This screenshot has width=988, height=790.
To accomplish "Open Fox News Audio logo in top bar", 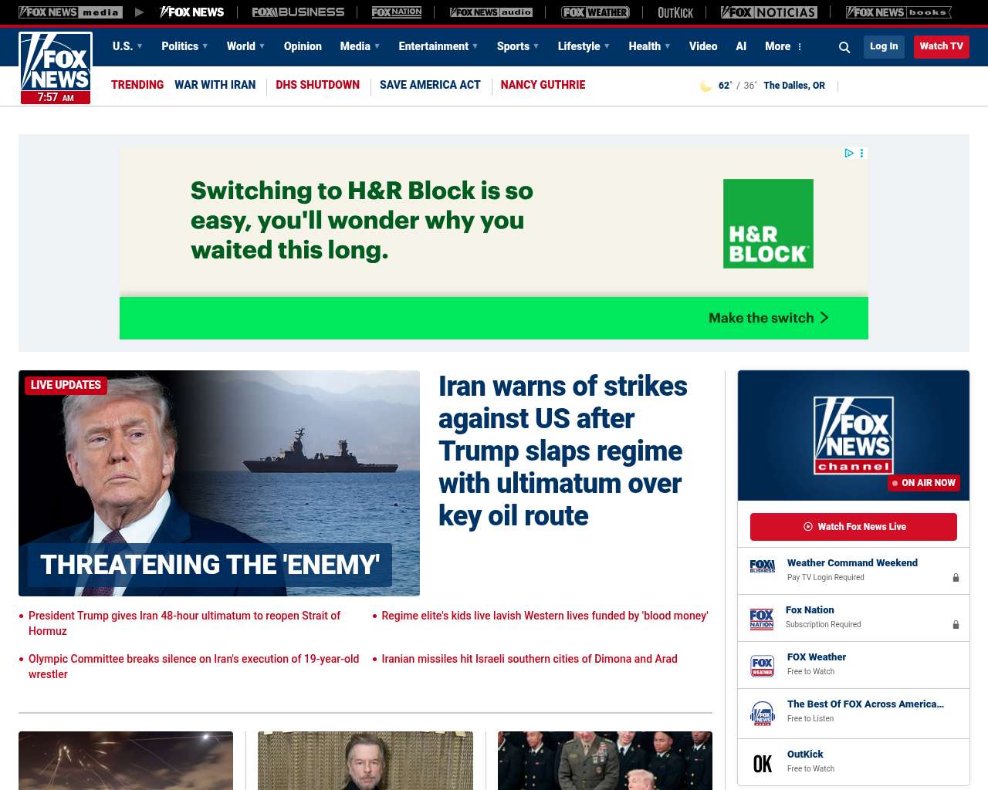I will (x=491, y=12).
